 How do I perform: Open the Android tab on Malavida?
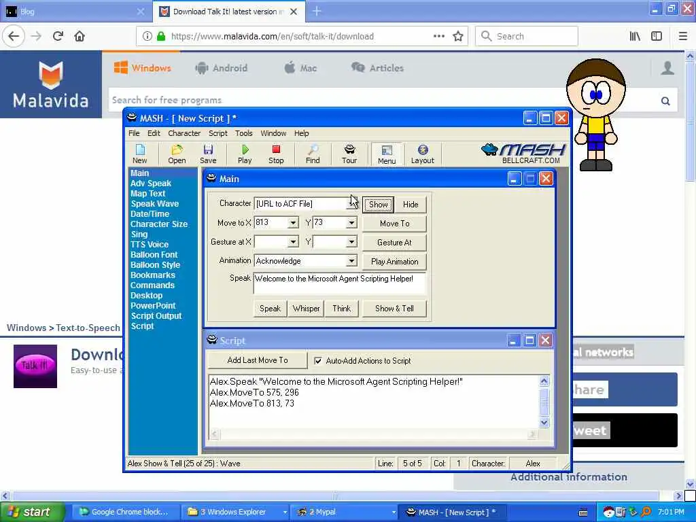click(221, 68)
